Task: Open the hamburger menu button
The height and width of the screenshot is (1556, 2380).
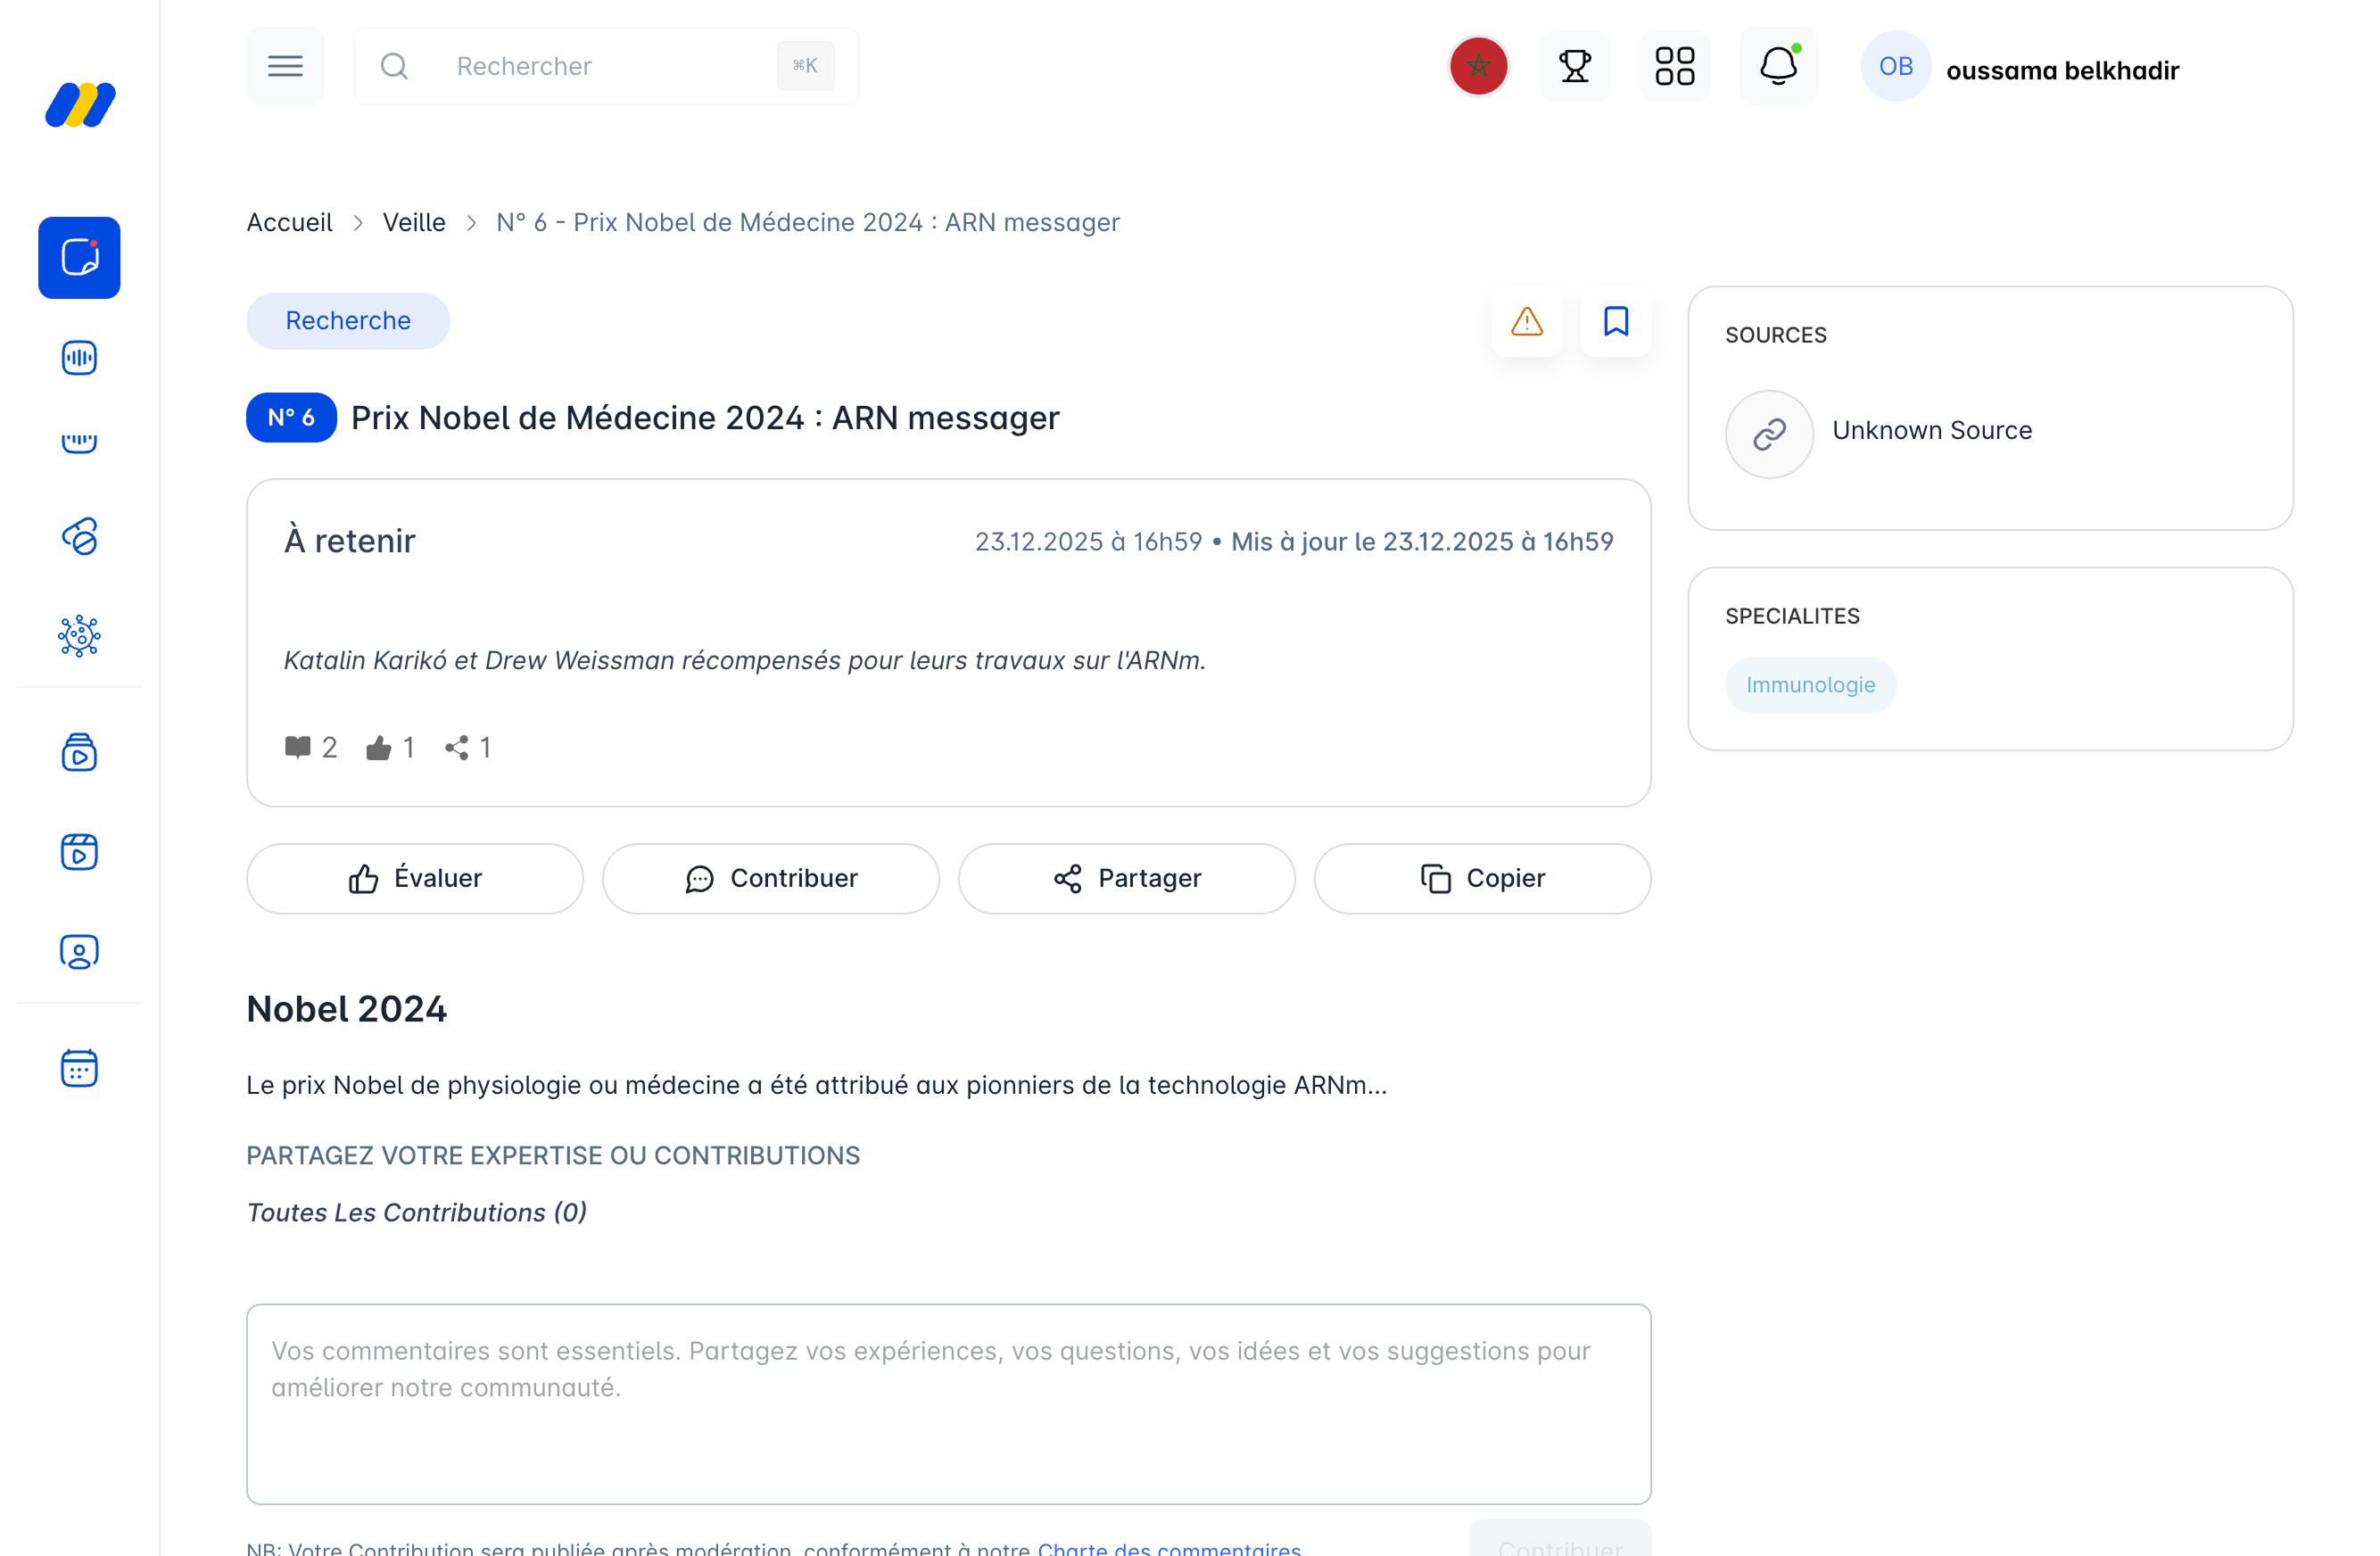Action: [285, 66]
